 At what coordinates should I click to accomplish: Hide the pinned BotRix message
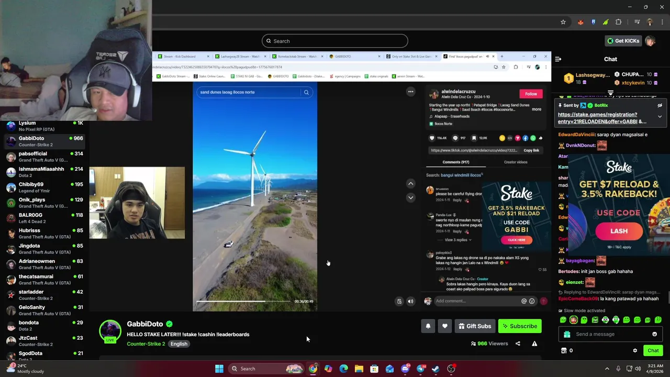[660, 105]
